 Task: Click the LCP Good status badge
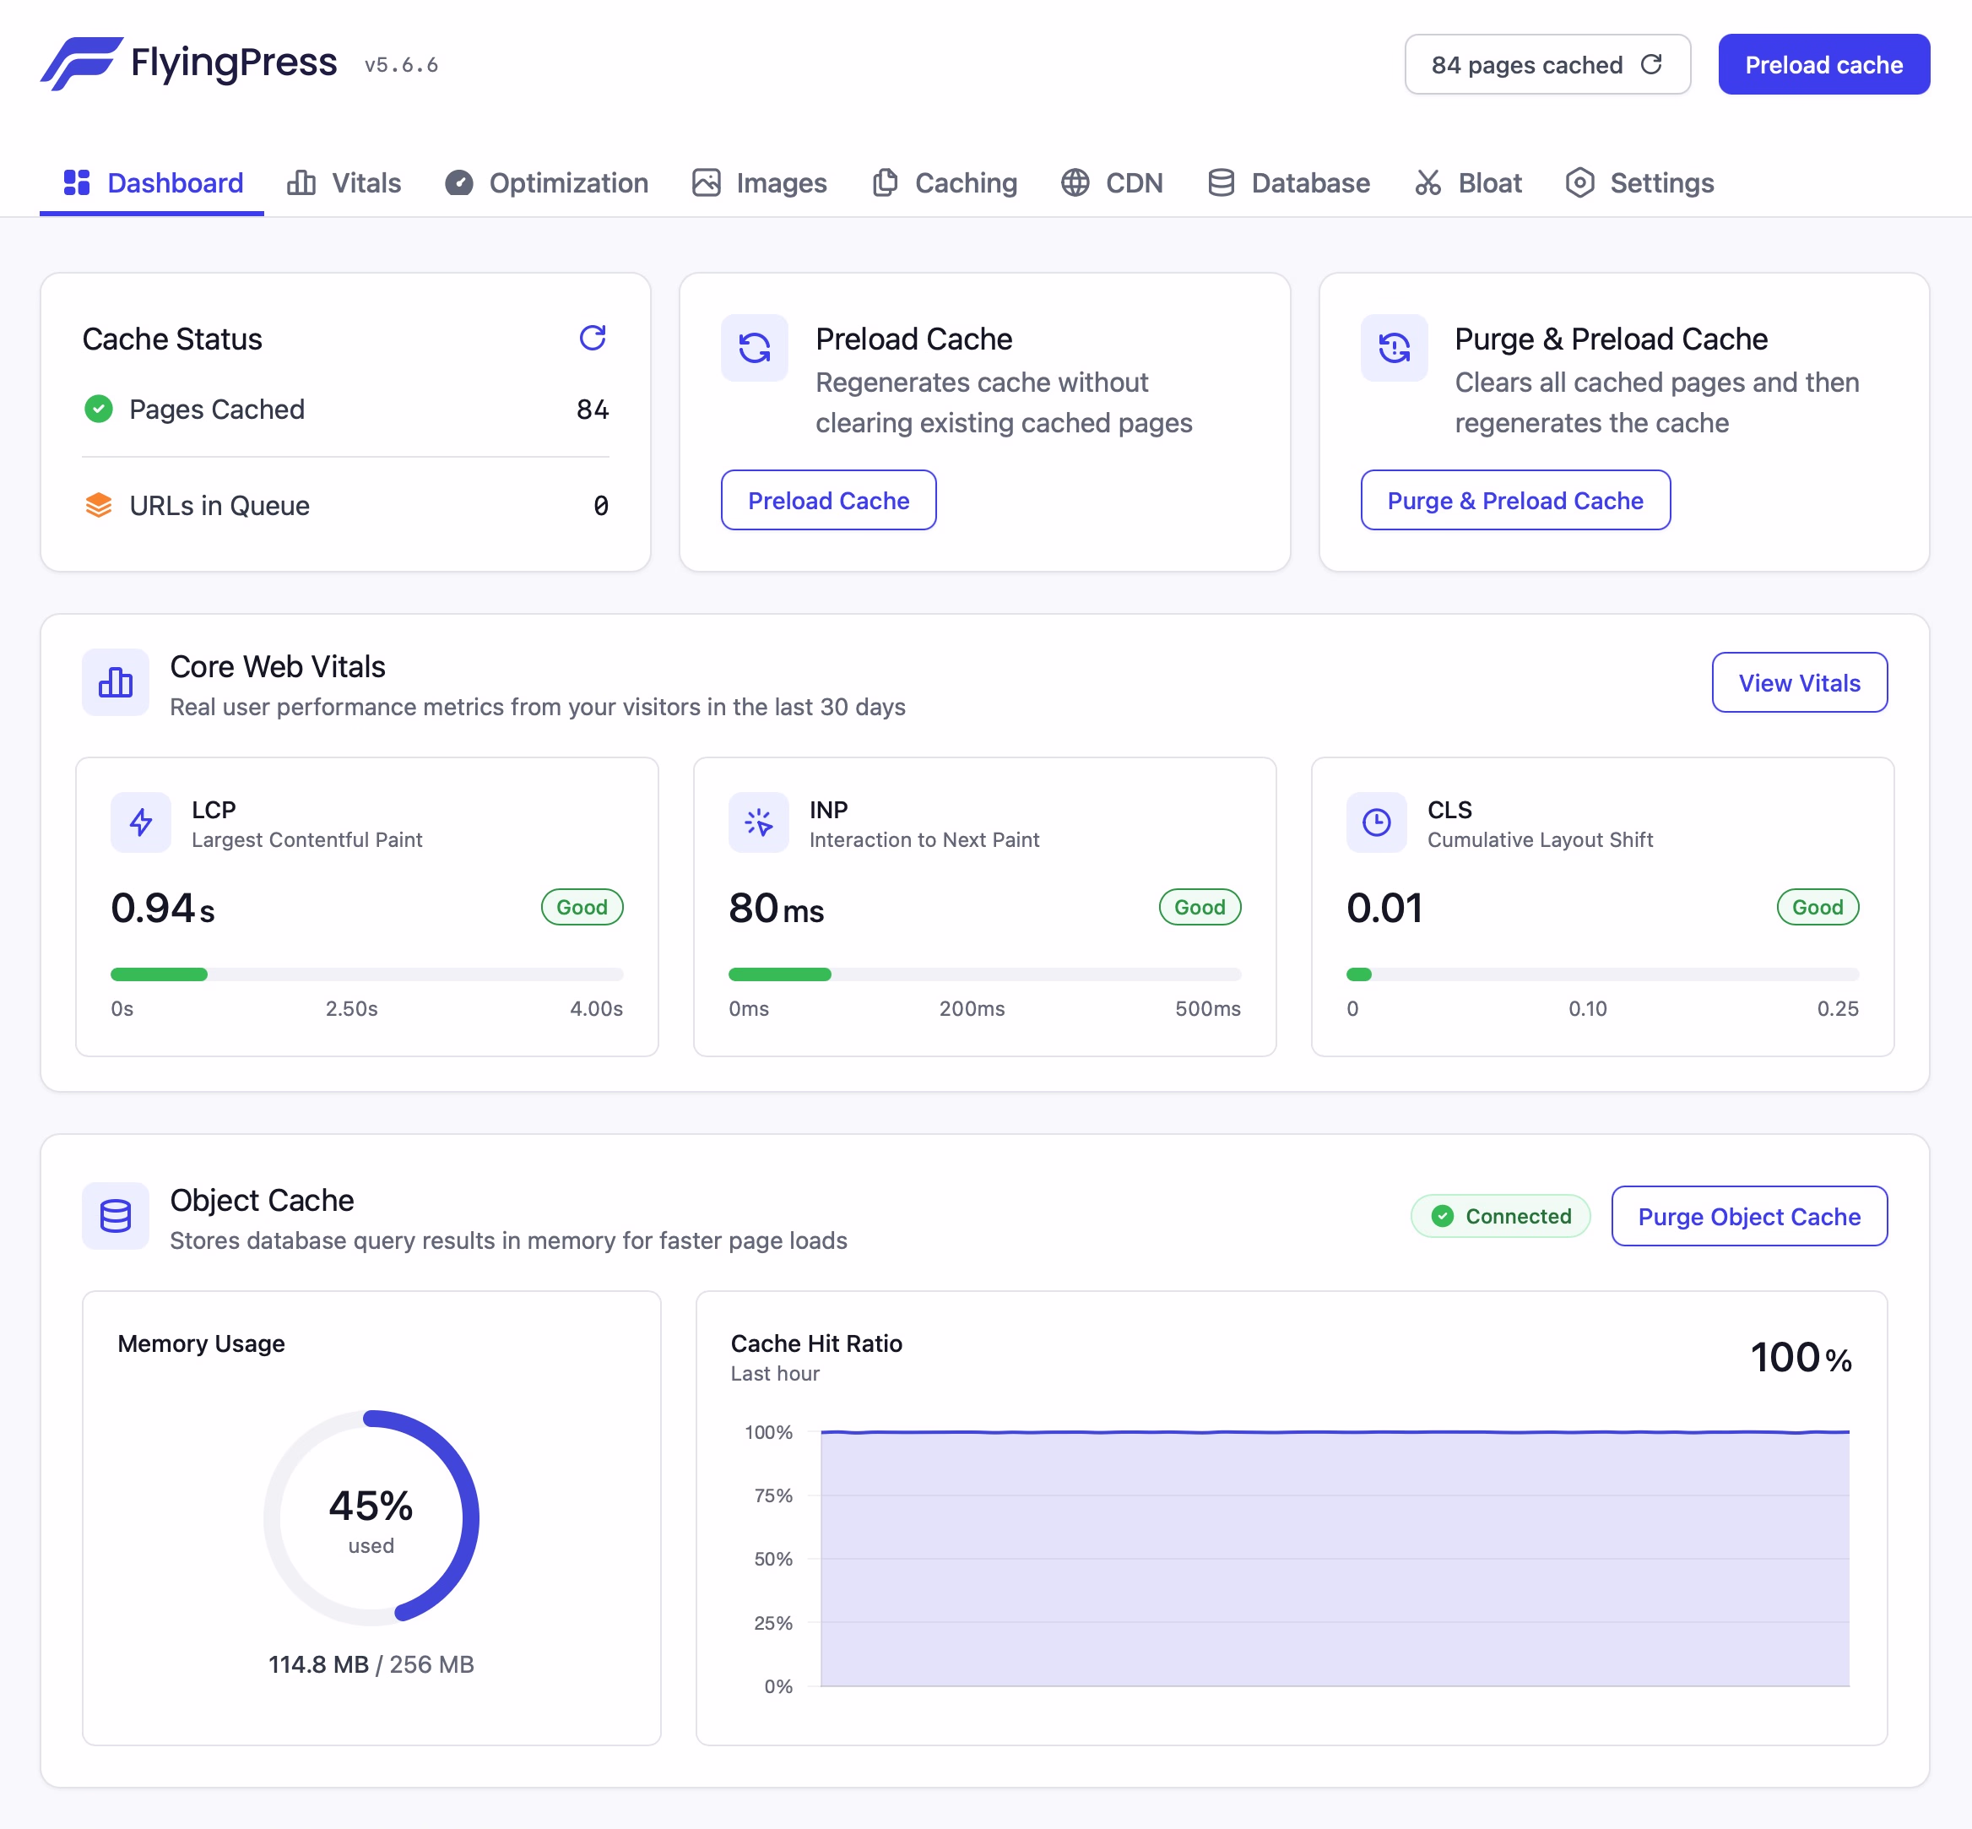[x=582, y=907]
